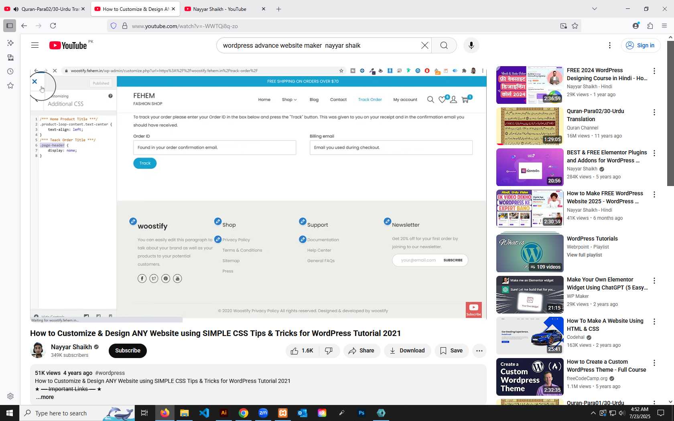Open bookmarks star in sidebar
This screenshot has width=674, height=421.
coord(10,85)
